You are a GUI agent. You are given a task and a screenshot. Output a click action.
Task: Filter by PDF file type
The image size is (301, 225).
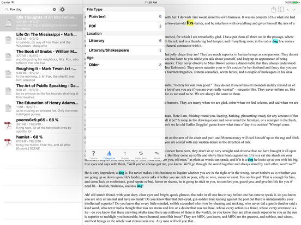(x=125, y=26)
